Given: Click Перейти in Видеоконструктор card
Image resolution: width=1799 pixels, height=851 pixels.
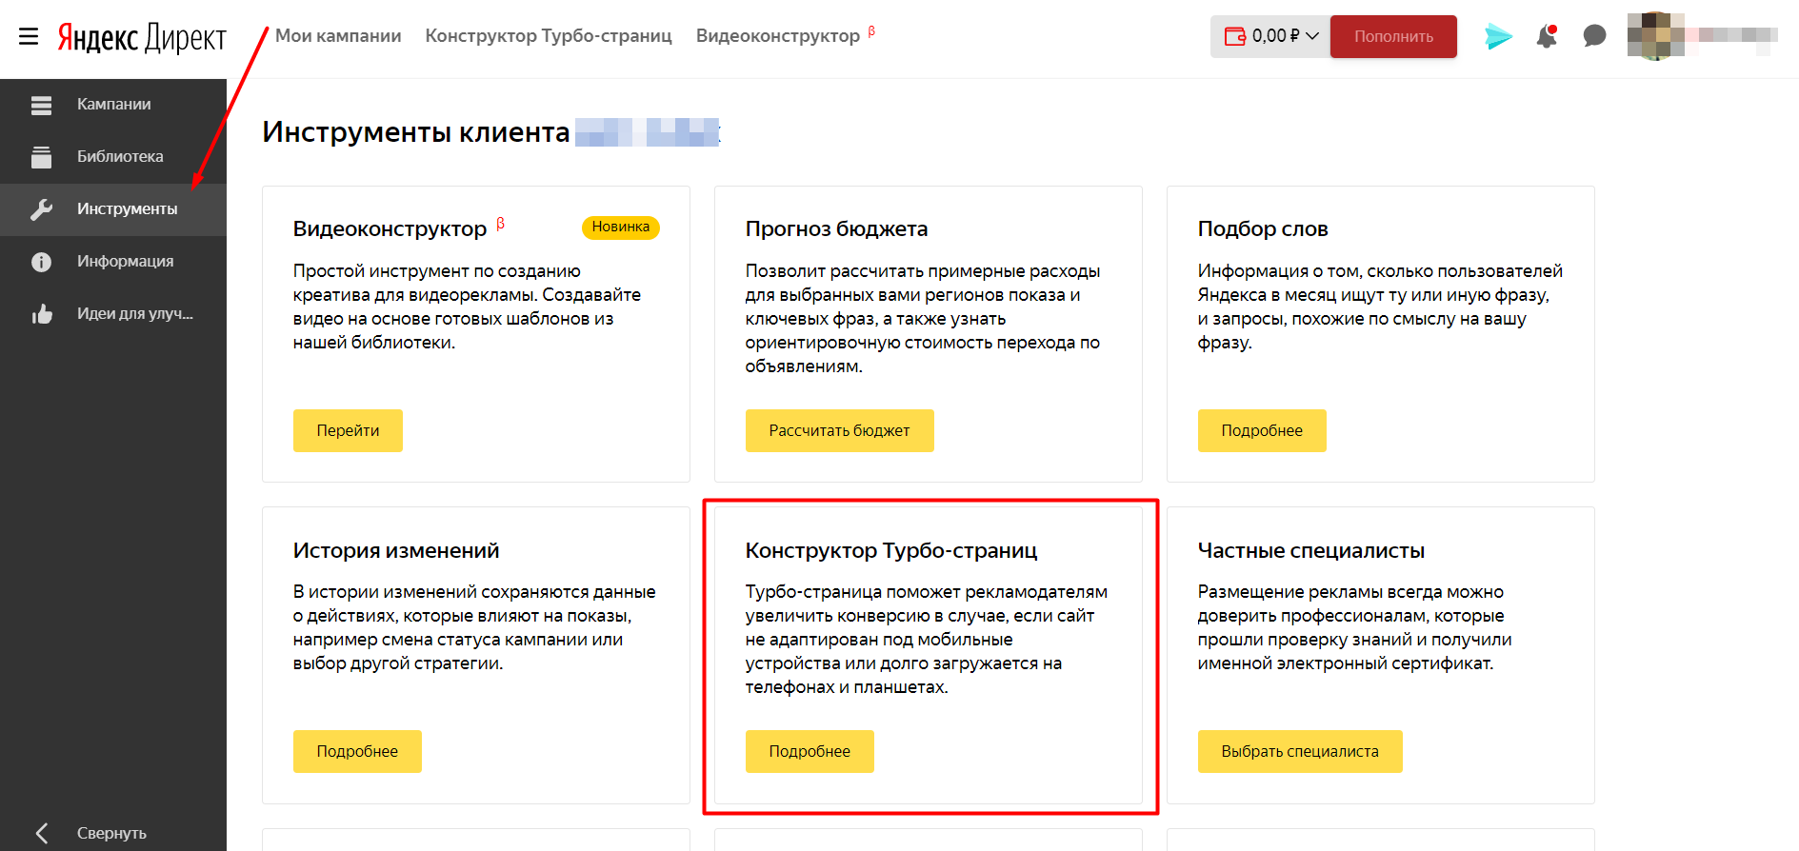Looking at the screenshot, I should [x=348, y=430].
